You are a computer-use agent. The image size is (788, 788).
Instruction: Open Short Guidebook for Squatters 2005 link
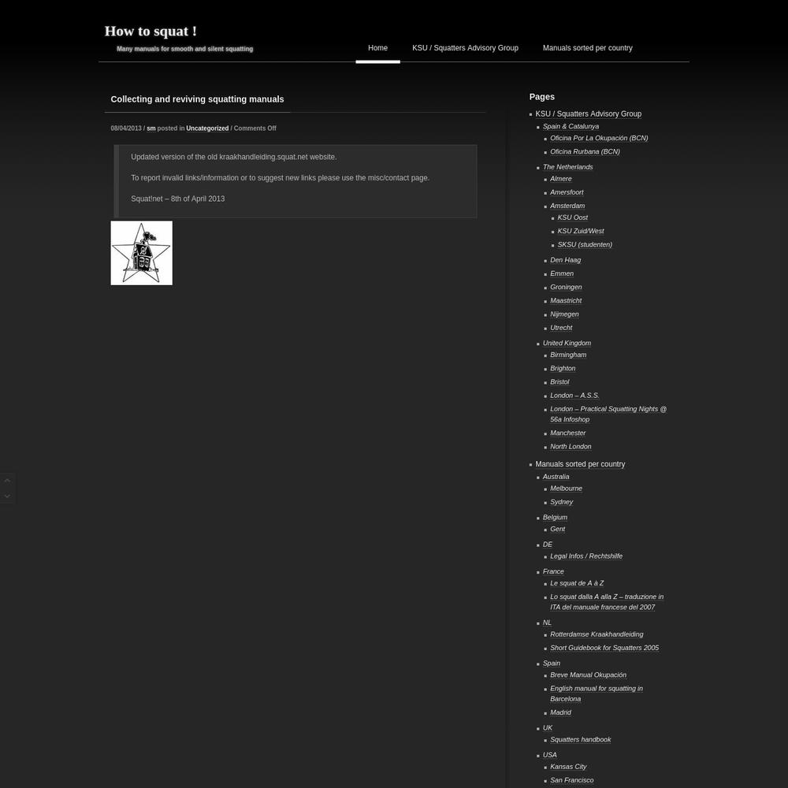pos(604,649)
